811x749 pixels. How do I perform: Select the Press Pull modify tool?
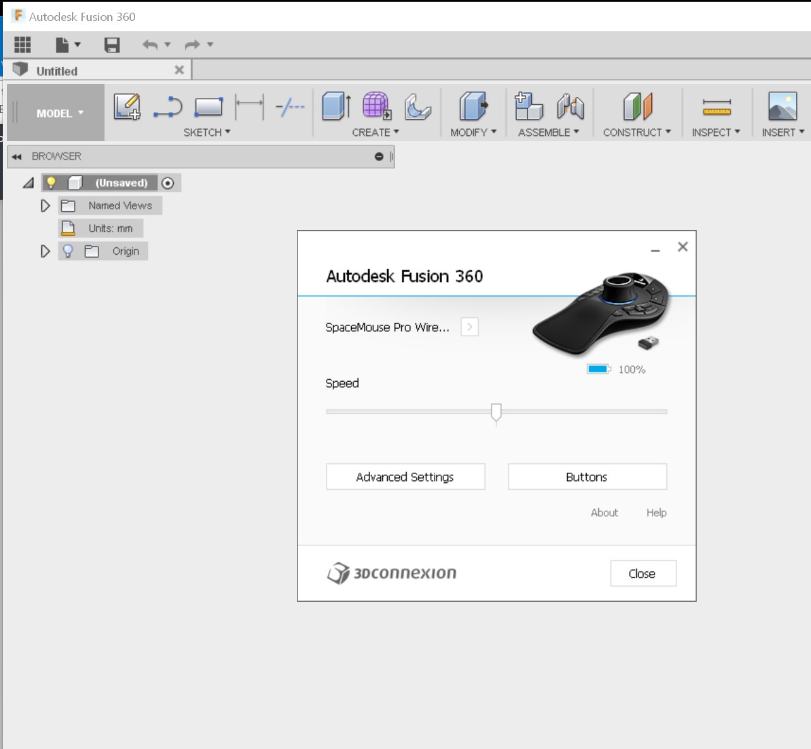(473, 106)
